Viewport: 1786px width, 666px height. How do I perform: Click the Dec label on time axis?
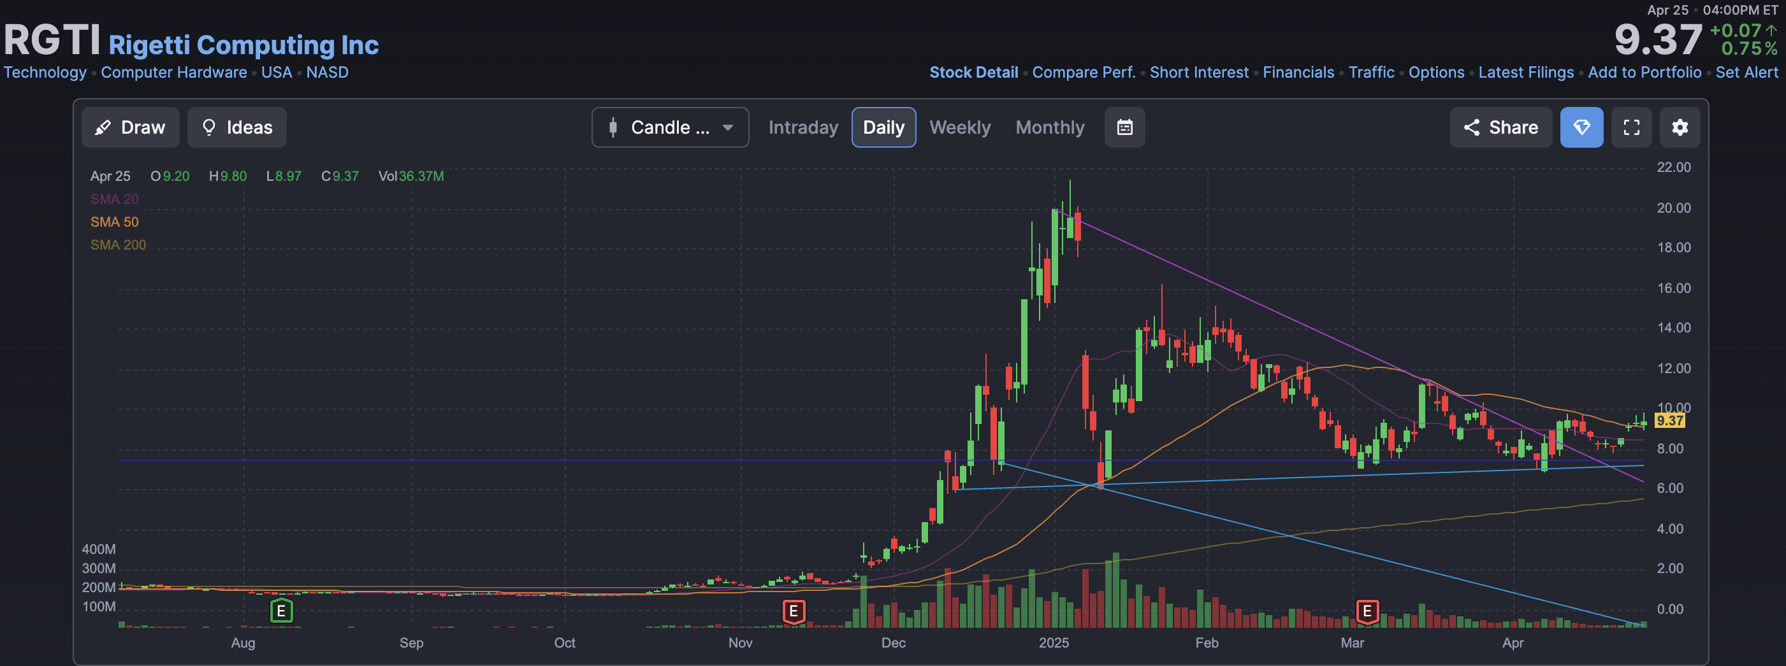coord(893,642)
